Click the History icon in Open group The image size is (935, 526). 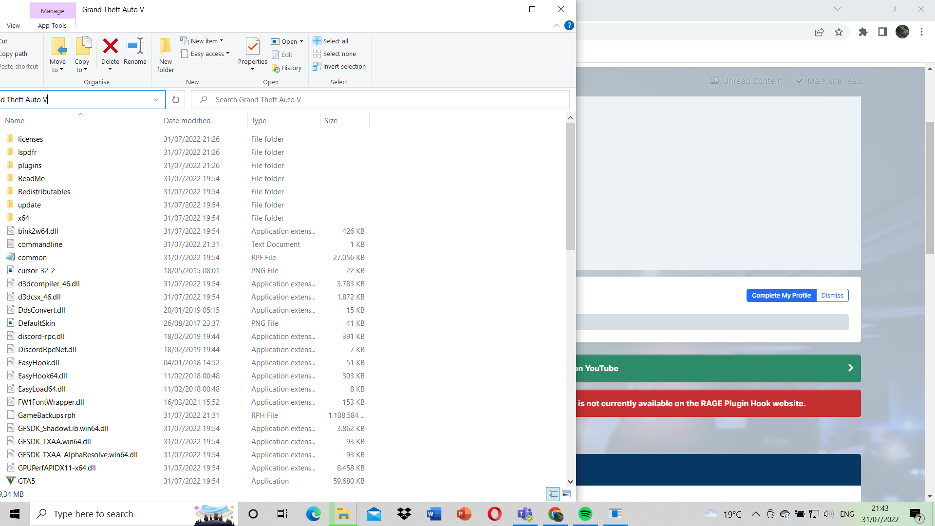(x=287, y=68)
